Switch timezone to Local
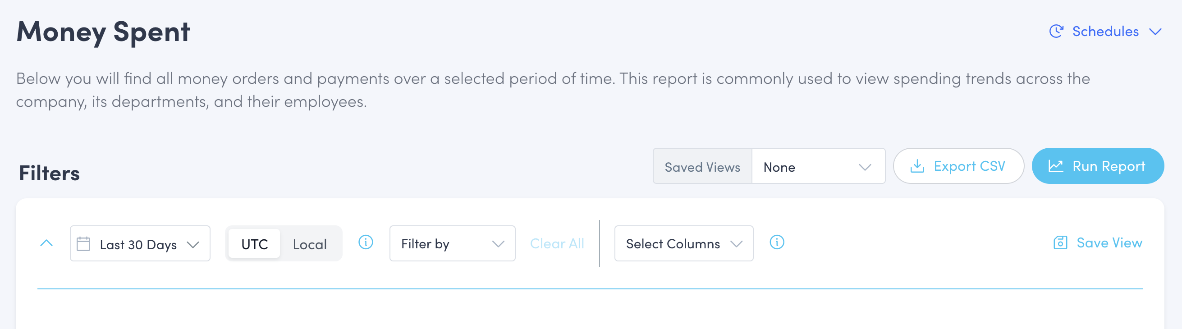The image size is (1182, 329). click(x=310, y=244)
